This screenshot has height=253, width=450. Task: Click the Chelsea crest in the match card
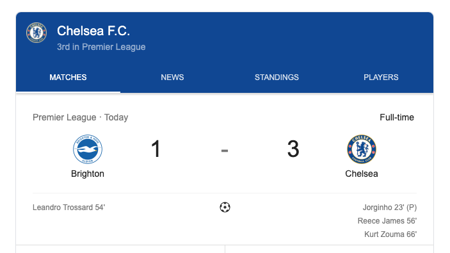[x=362, y=149]
